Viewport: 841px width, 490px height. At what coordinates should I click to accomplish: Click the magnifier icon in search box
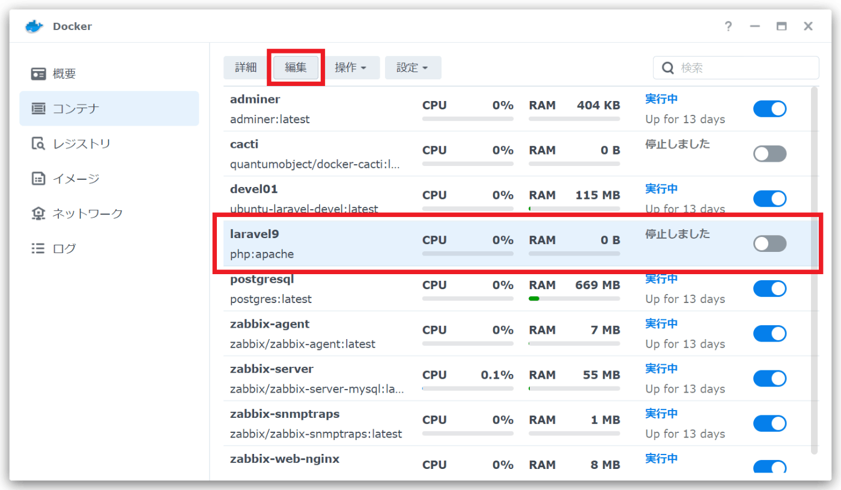[x=668, y=68]
